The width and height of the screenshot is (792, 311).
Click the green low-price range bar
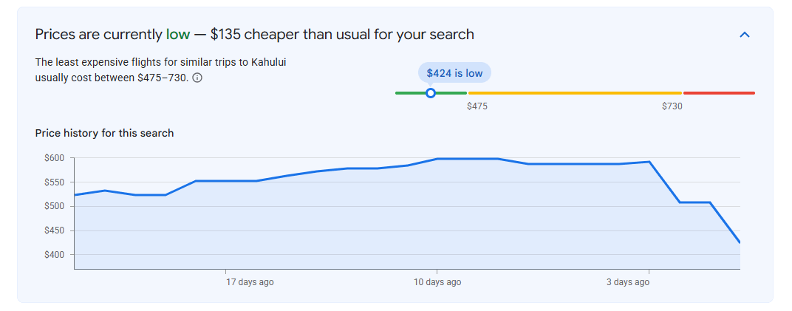(x=431, y=93)
